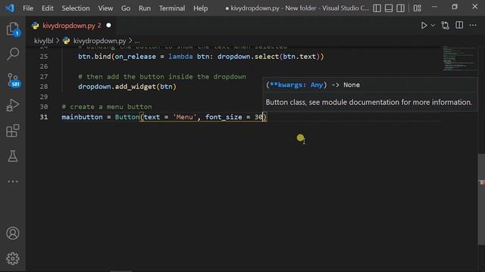Open the Testing flask view
Screen dimensions: 485x272
pyautogui.click(x=13, y=156)
